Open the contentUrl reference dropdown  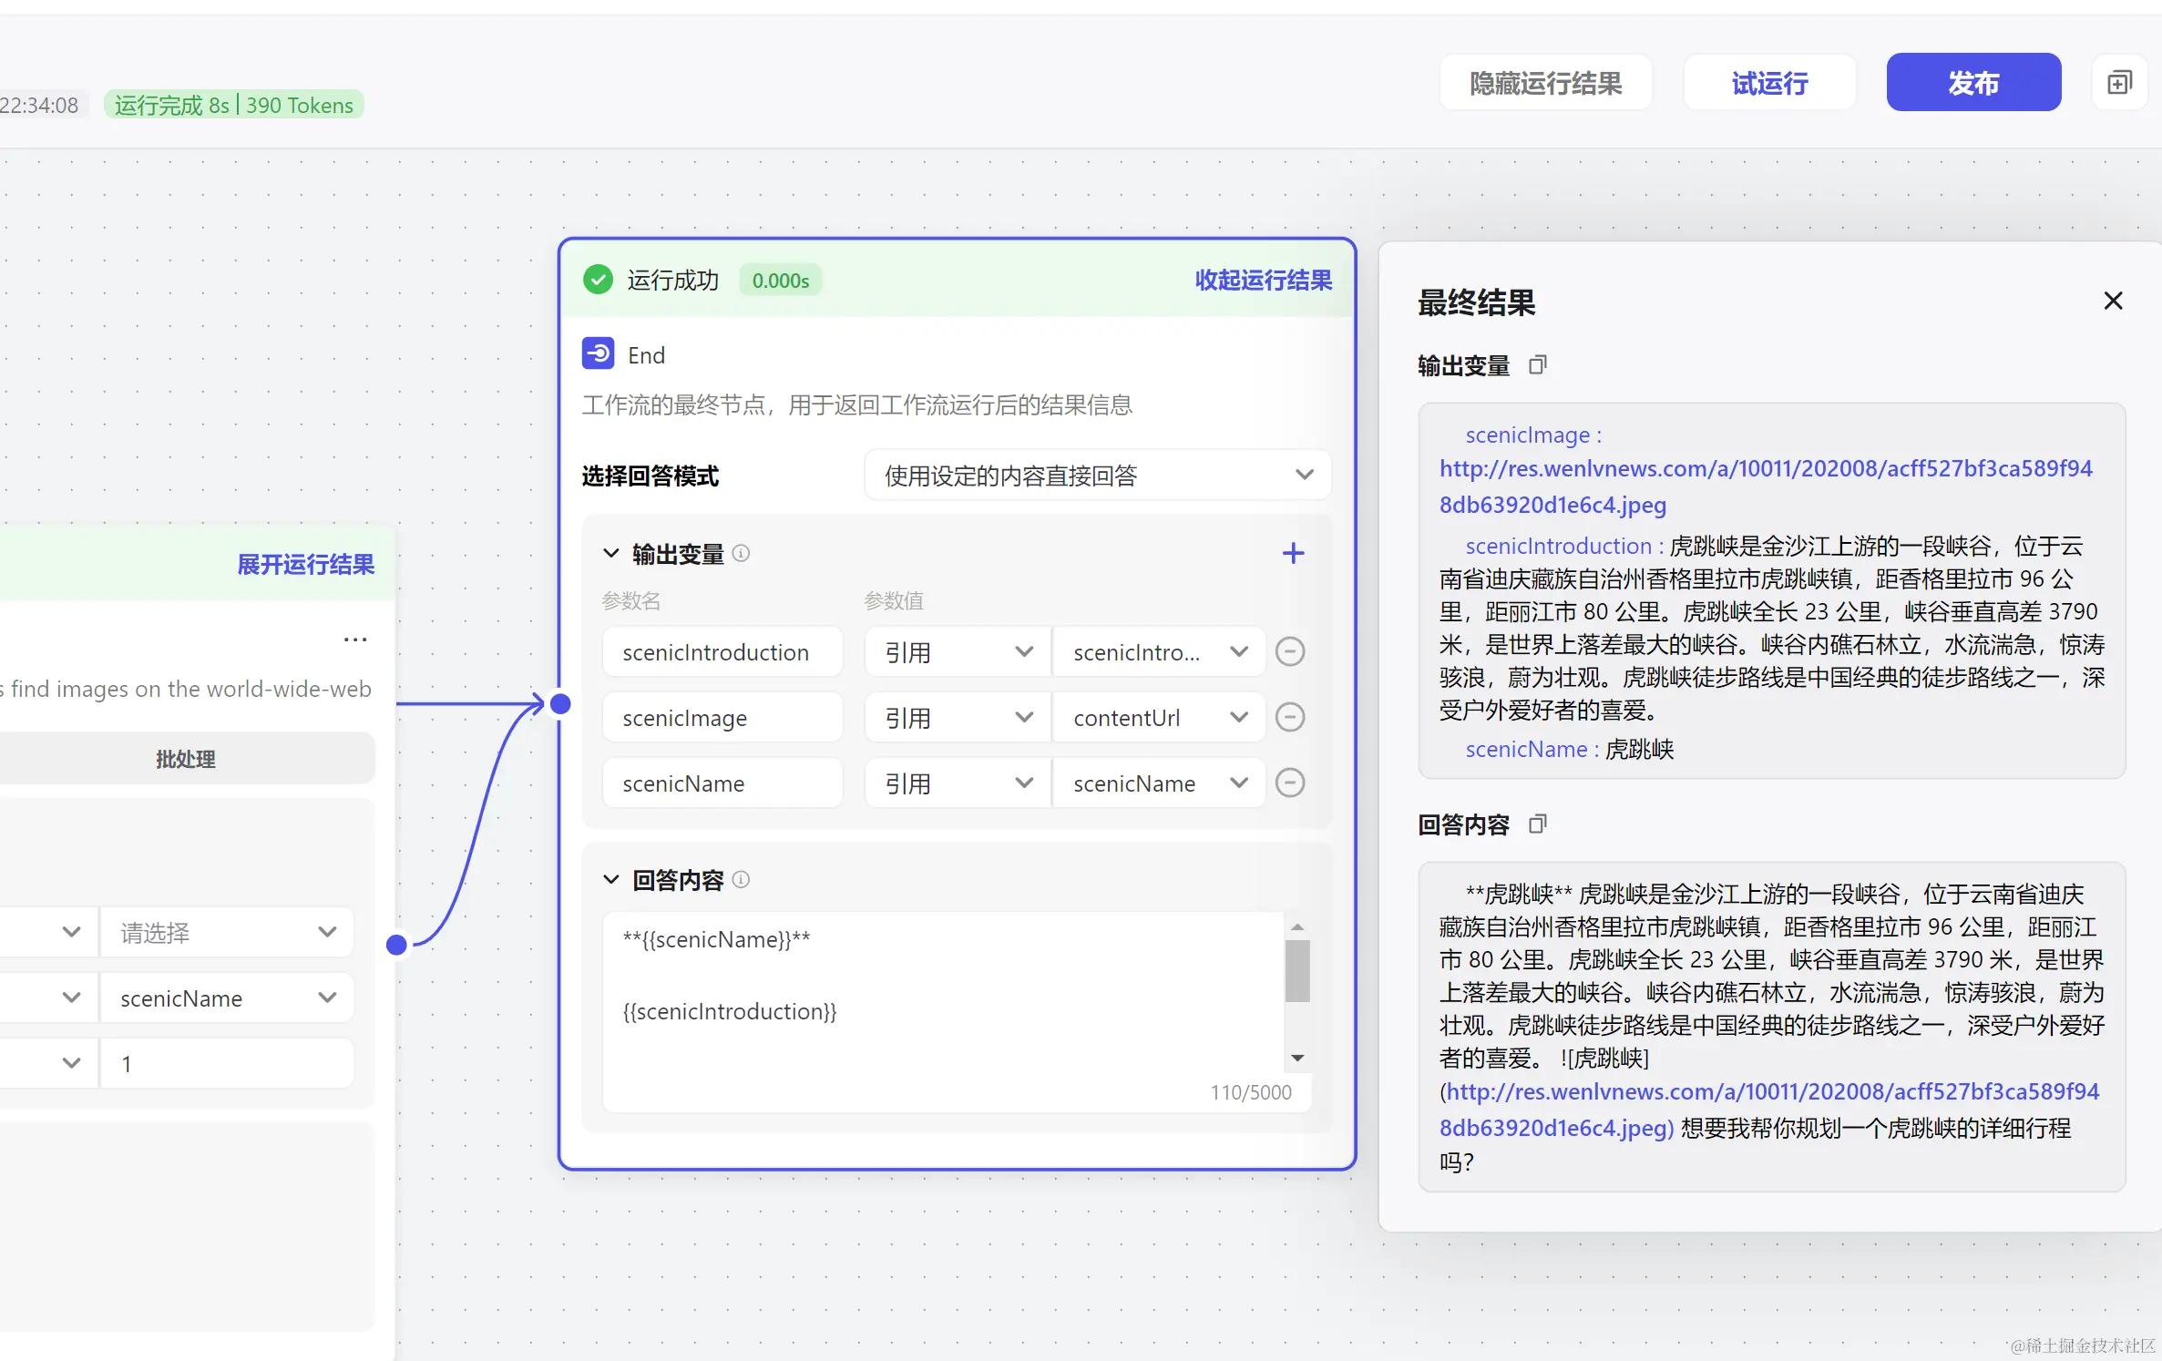pyautogui.click(x=1159, y=718)
